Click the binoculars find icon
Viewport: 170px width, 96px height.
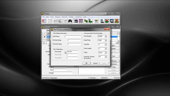pos(70,21)
